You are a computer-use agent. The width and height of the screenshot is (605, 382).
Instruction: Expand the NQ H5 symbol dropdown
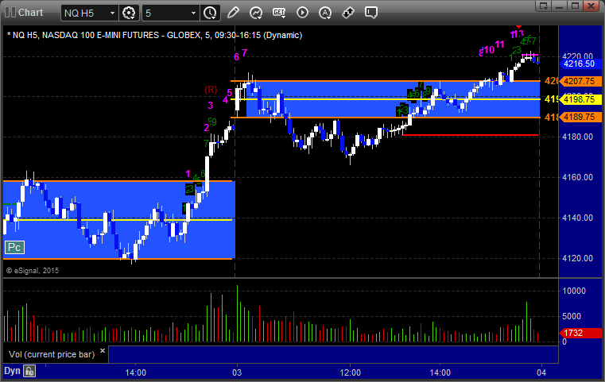(112, 14)
